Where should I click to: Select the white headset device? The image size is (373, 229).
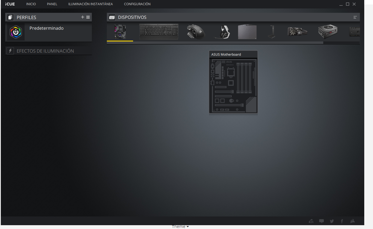click(222, 32)
